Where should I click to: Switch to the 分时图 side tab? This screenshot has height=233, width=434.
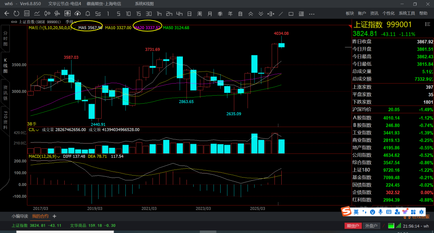(5, 38)
